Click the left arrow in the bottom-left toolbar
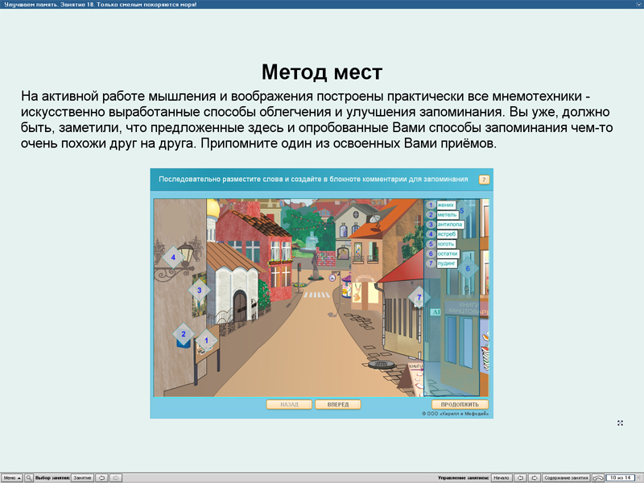 coord(102,477)
